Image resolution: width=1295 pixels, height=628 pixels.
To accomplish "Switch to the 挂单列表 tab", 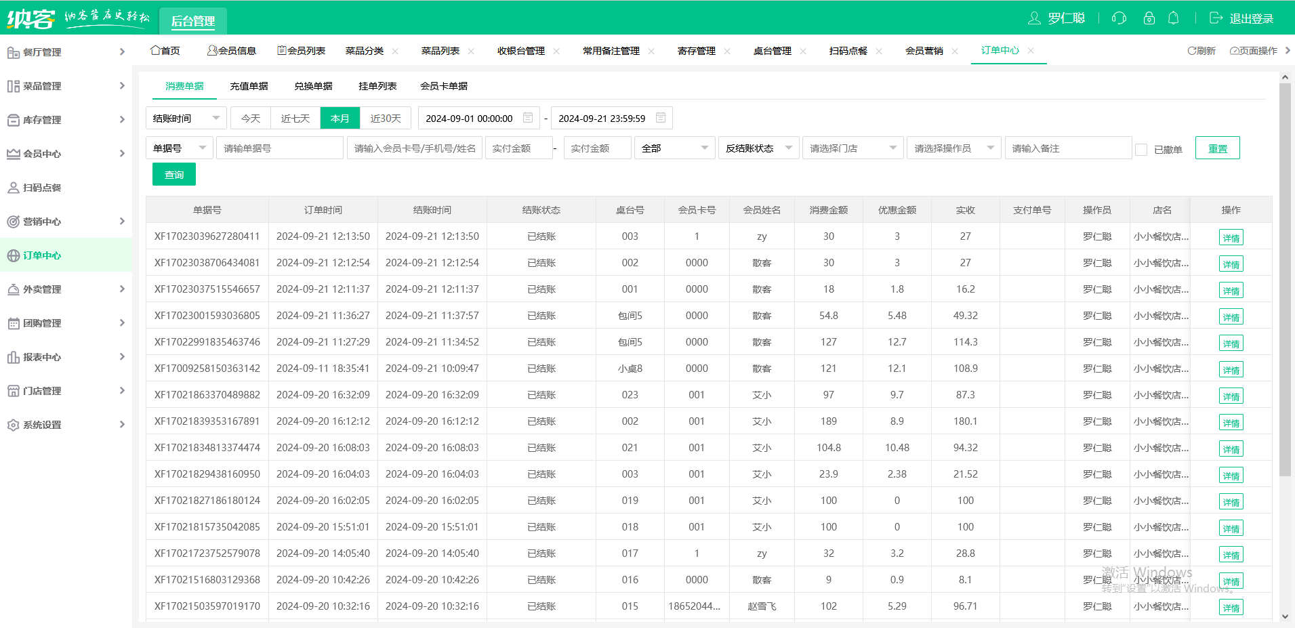I will click(x=377, y=86).
